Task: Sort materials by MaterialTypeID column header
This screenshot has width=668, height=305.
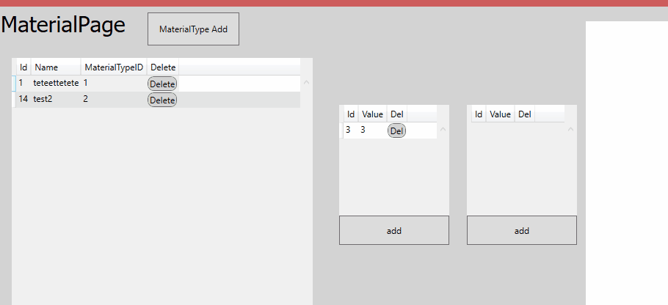Action: tap(113, 67)
